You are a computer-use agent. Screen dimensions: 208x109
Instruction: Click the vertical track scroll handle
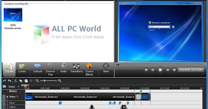[4, 102]
